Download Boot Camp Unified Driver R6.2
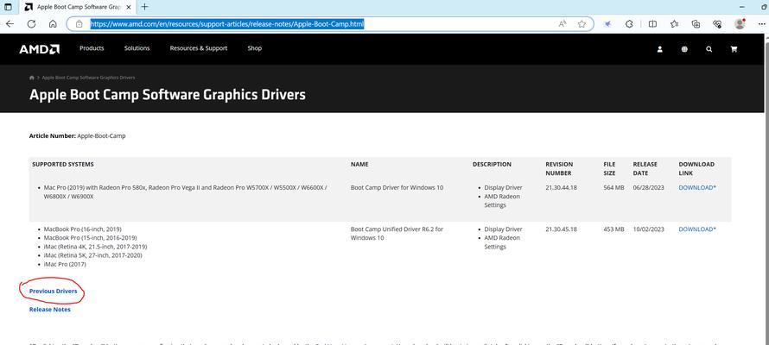Viewport: 769px width, 345px height. [x=697, y=229]
